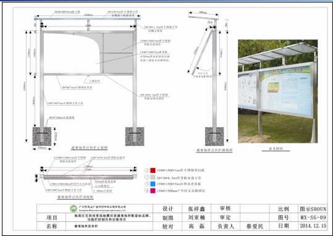Select circled number 4 in legend
333x236 pixels.
[147, 190]
